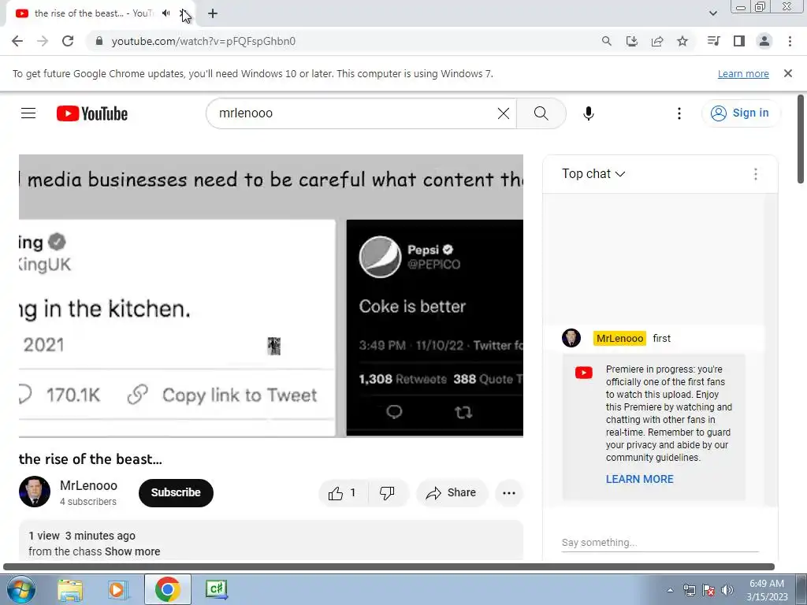Expand description with Show more
Screen dimensions: 807x605
(x=132, y=551)
